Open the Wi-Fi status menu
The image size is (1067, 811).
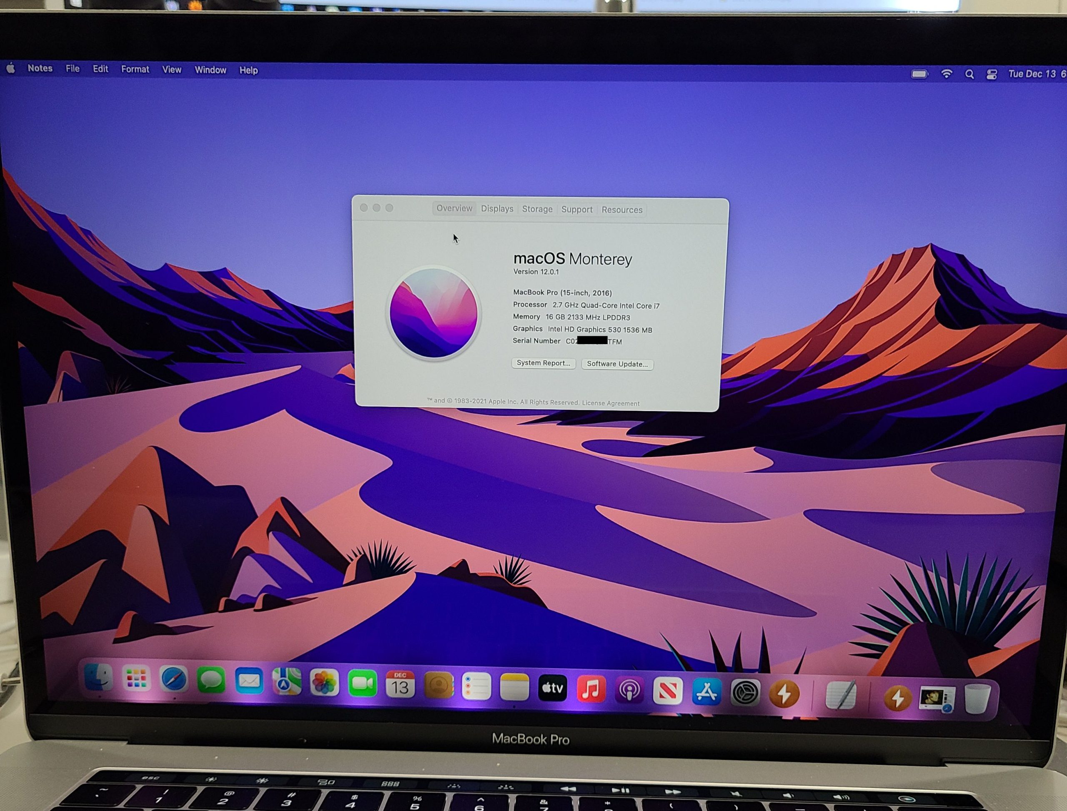pyautogui.click(x=946, y=74)
